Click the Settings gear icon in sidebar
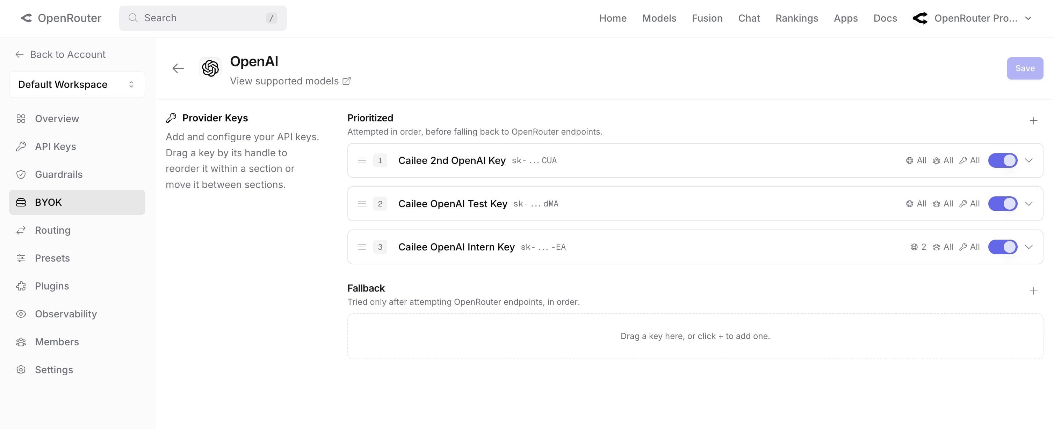The width and height of the screenshot is (1054, 429). [21, 370]
